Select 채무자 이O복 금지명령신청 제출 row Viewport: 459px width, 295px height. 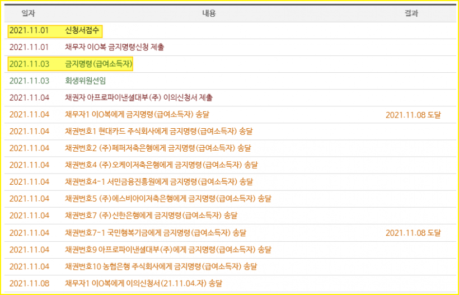click(230, 47)
